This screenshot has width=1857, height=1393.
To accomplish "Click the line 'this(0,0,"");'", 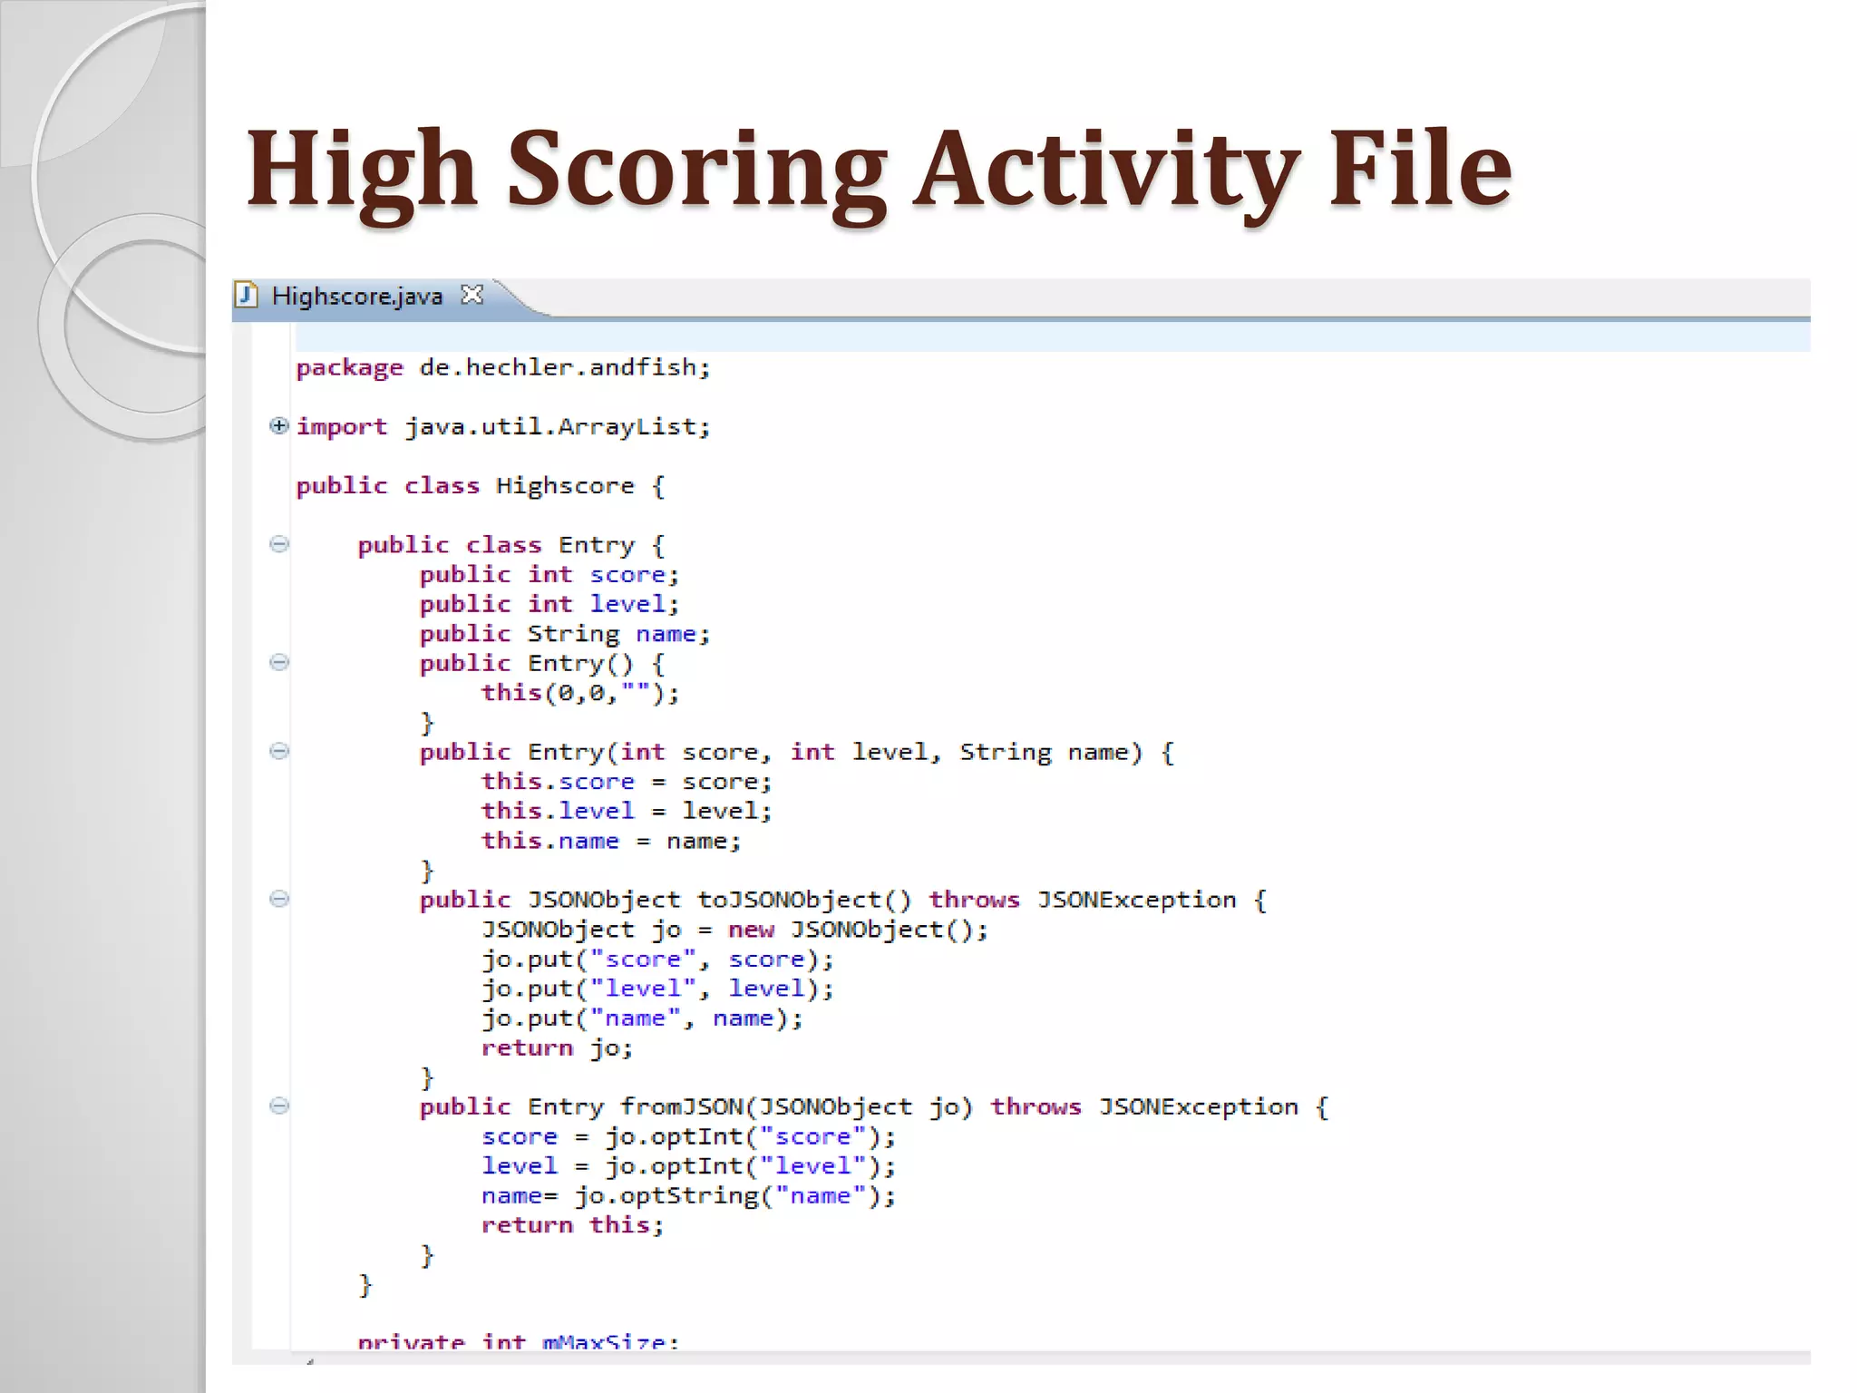I will point(580,693).
